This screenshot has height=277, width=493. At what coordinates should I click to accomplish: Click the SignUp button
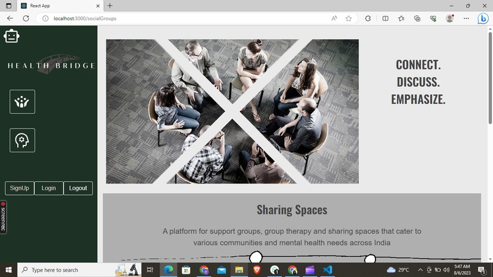tap(20, 188)
